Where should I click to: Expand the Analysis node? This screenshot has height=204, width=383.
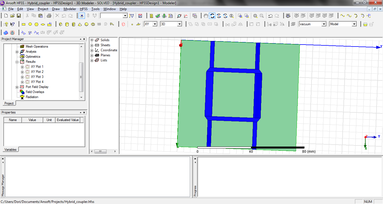(17, 52)
